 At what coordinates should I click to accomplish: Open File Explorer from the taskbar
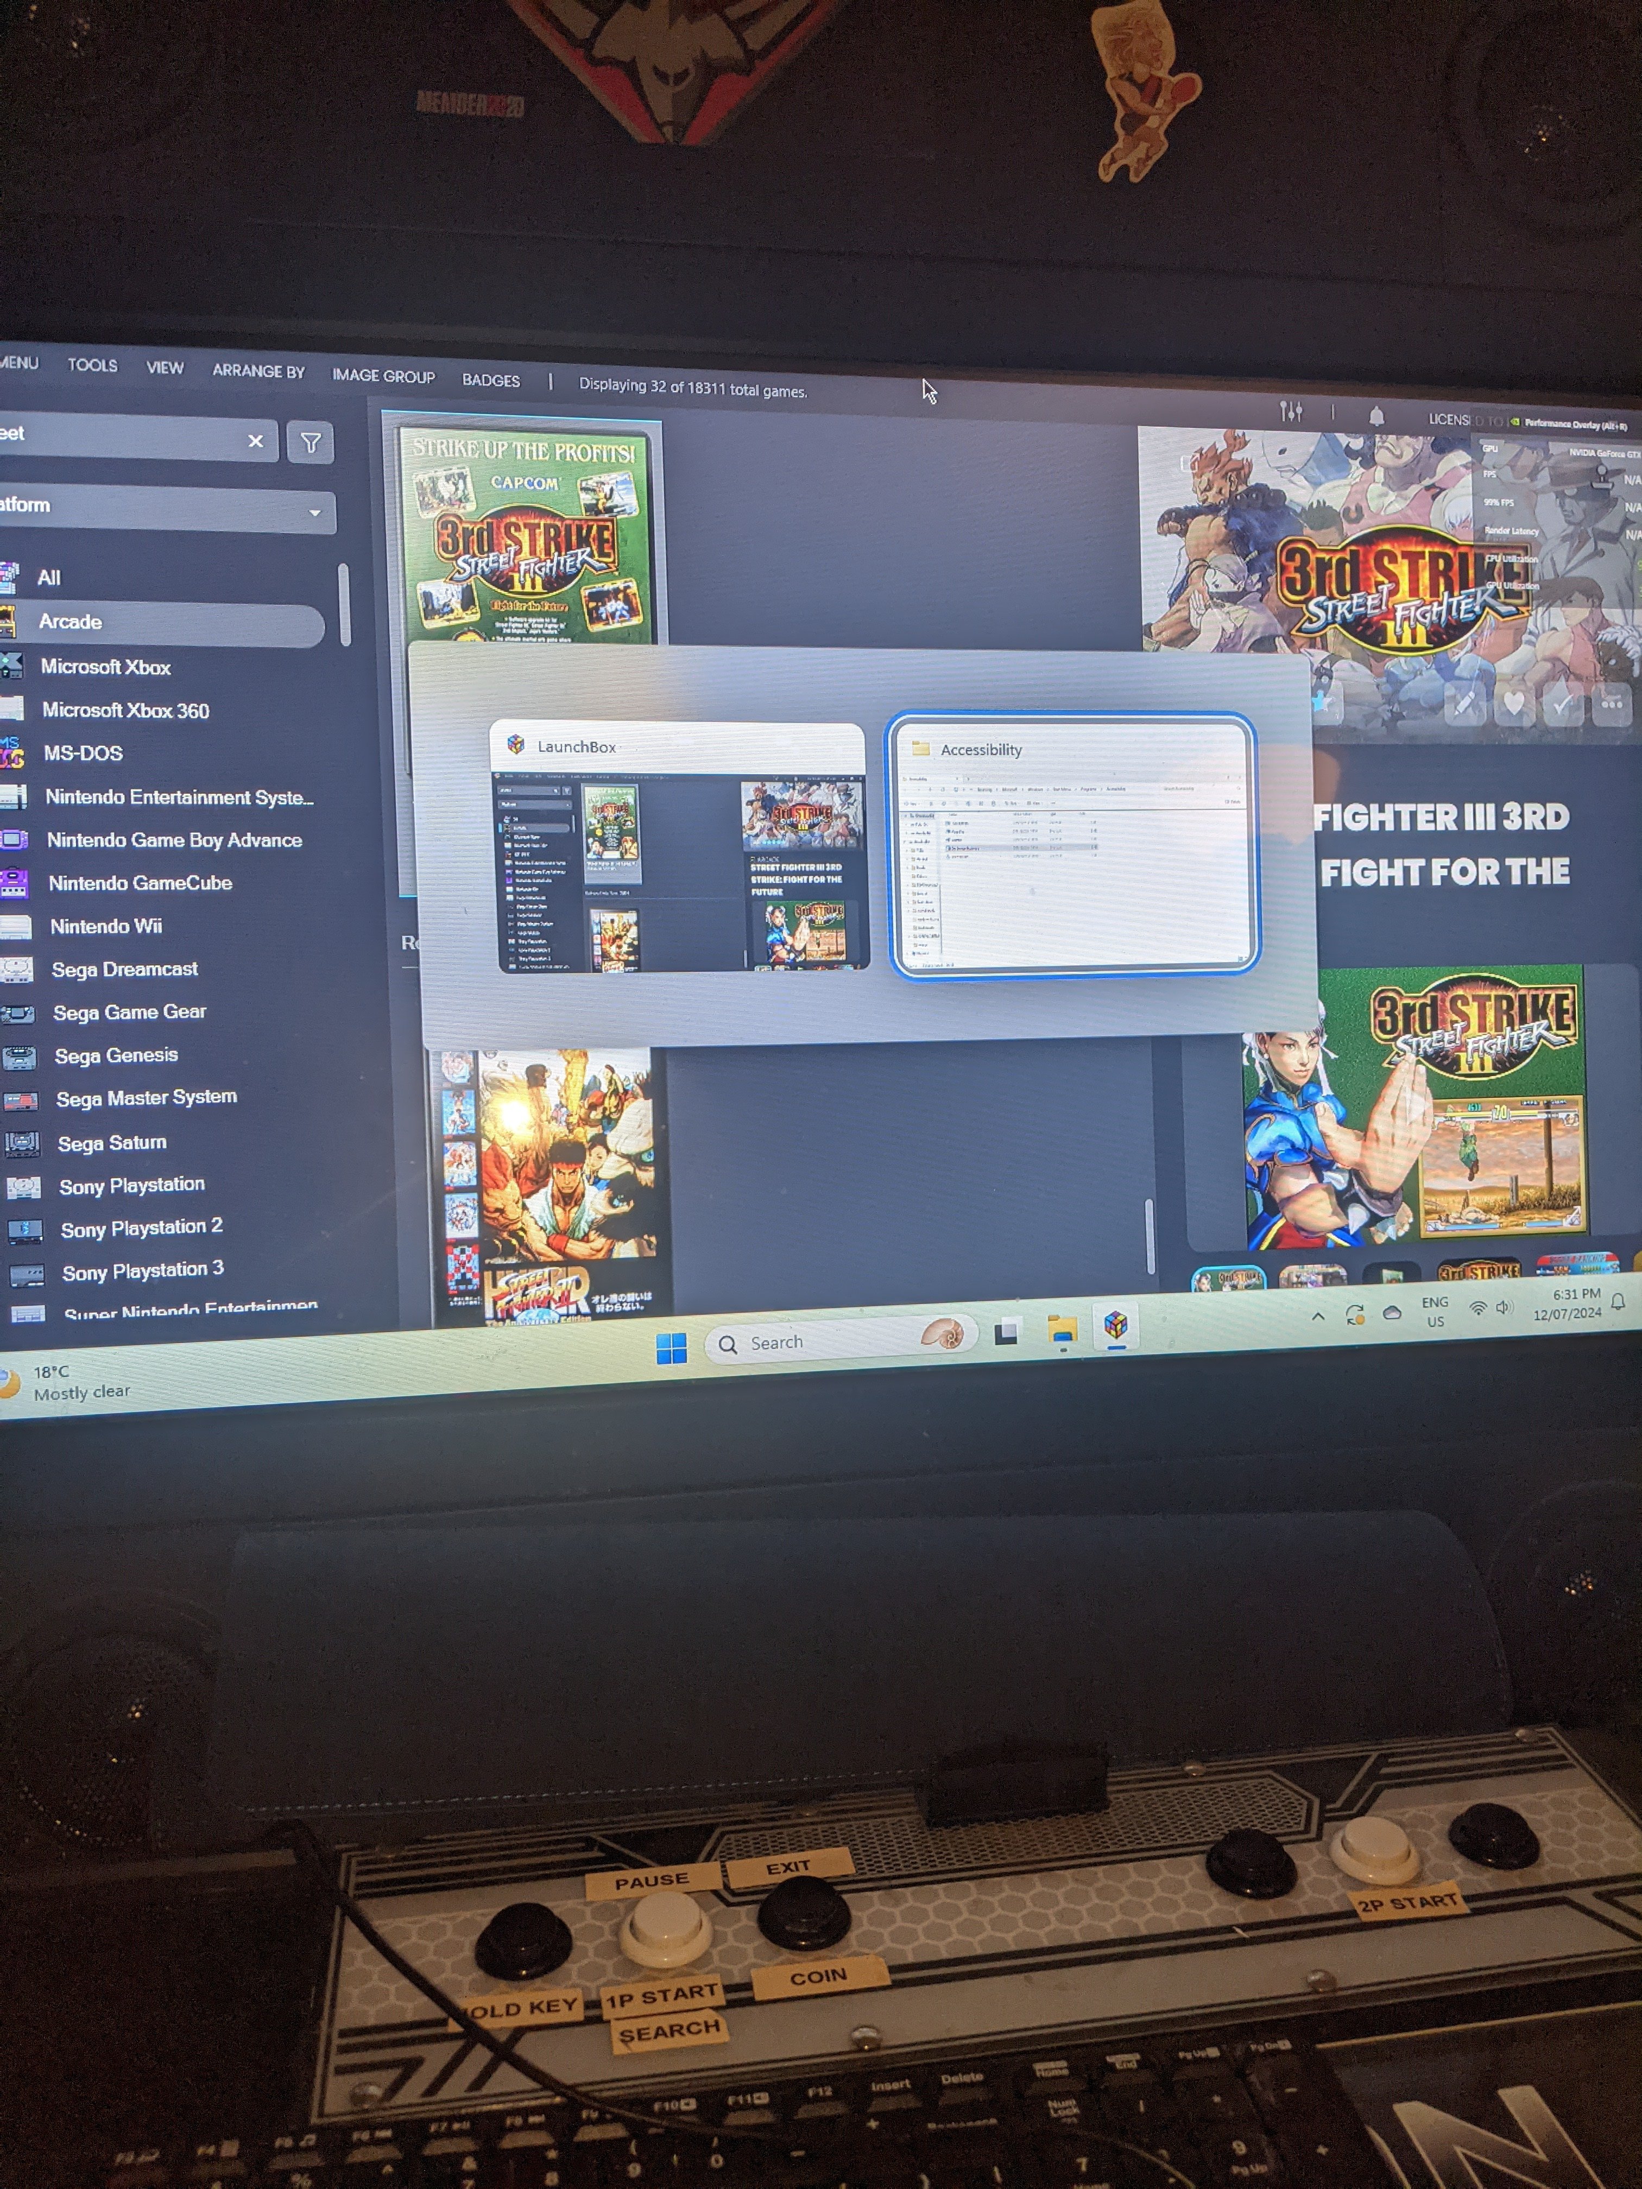1062,1330
